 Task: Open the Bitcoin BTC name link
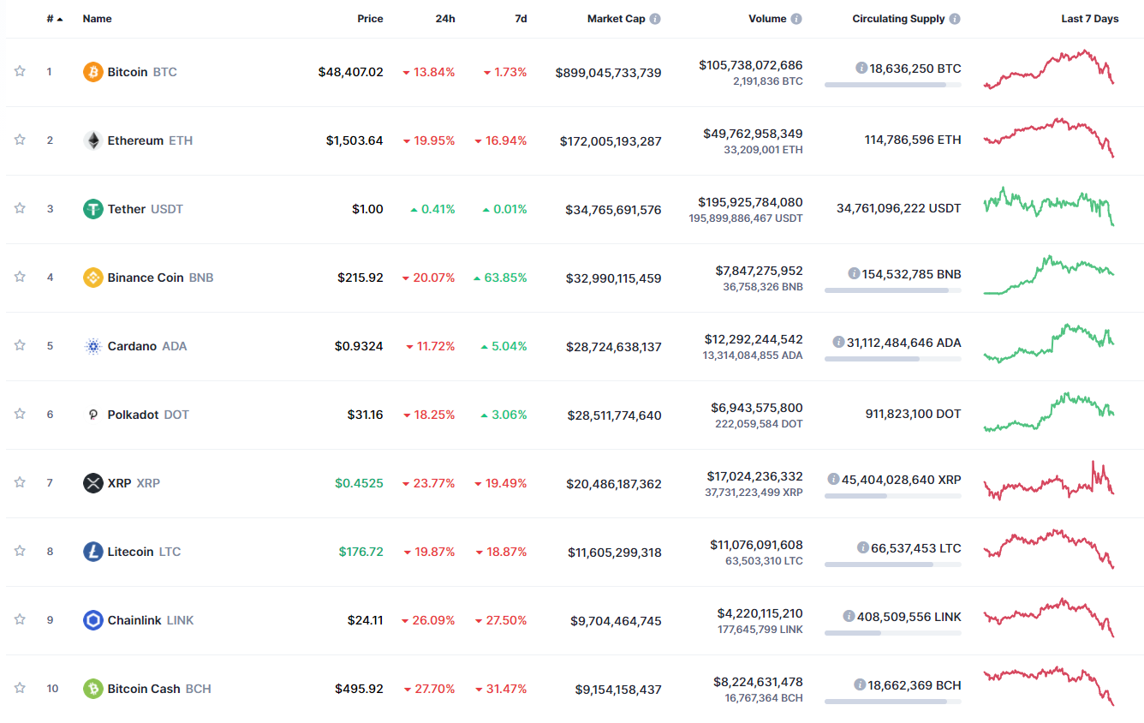click(142, 72)
